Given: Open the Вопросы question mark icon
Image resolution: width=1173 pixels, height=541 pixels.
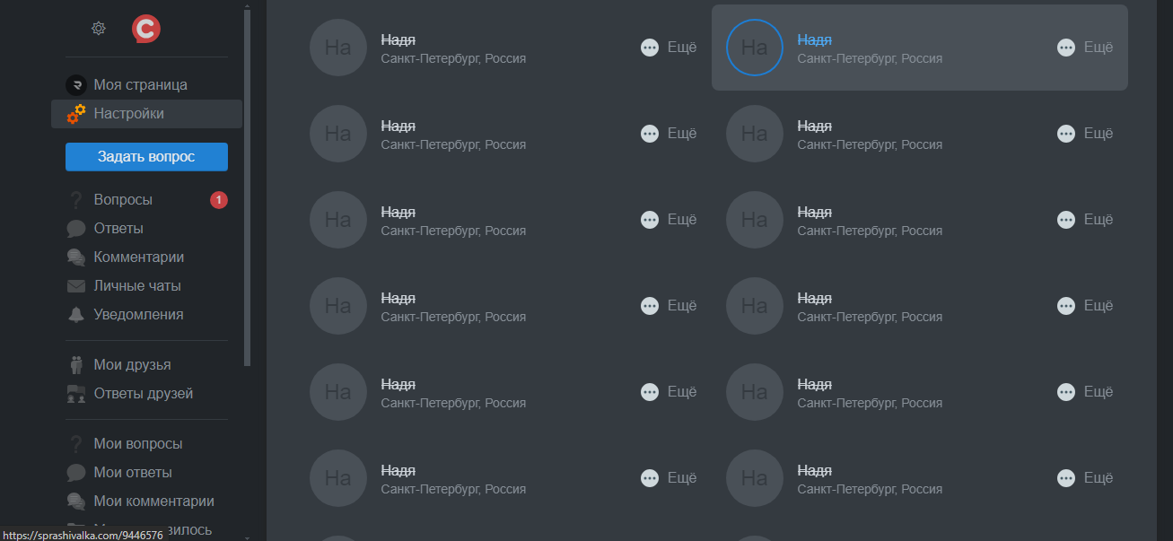Looking at the screenshot, I should click(76, 199).
